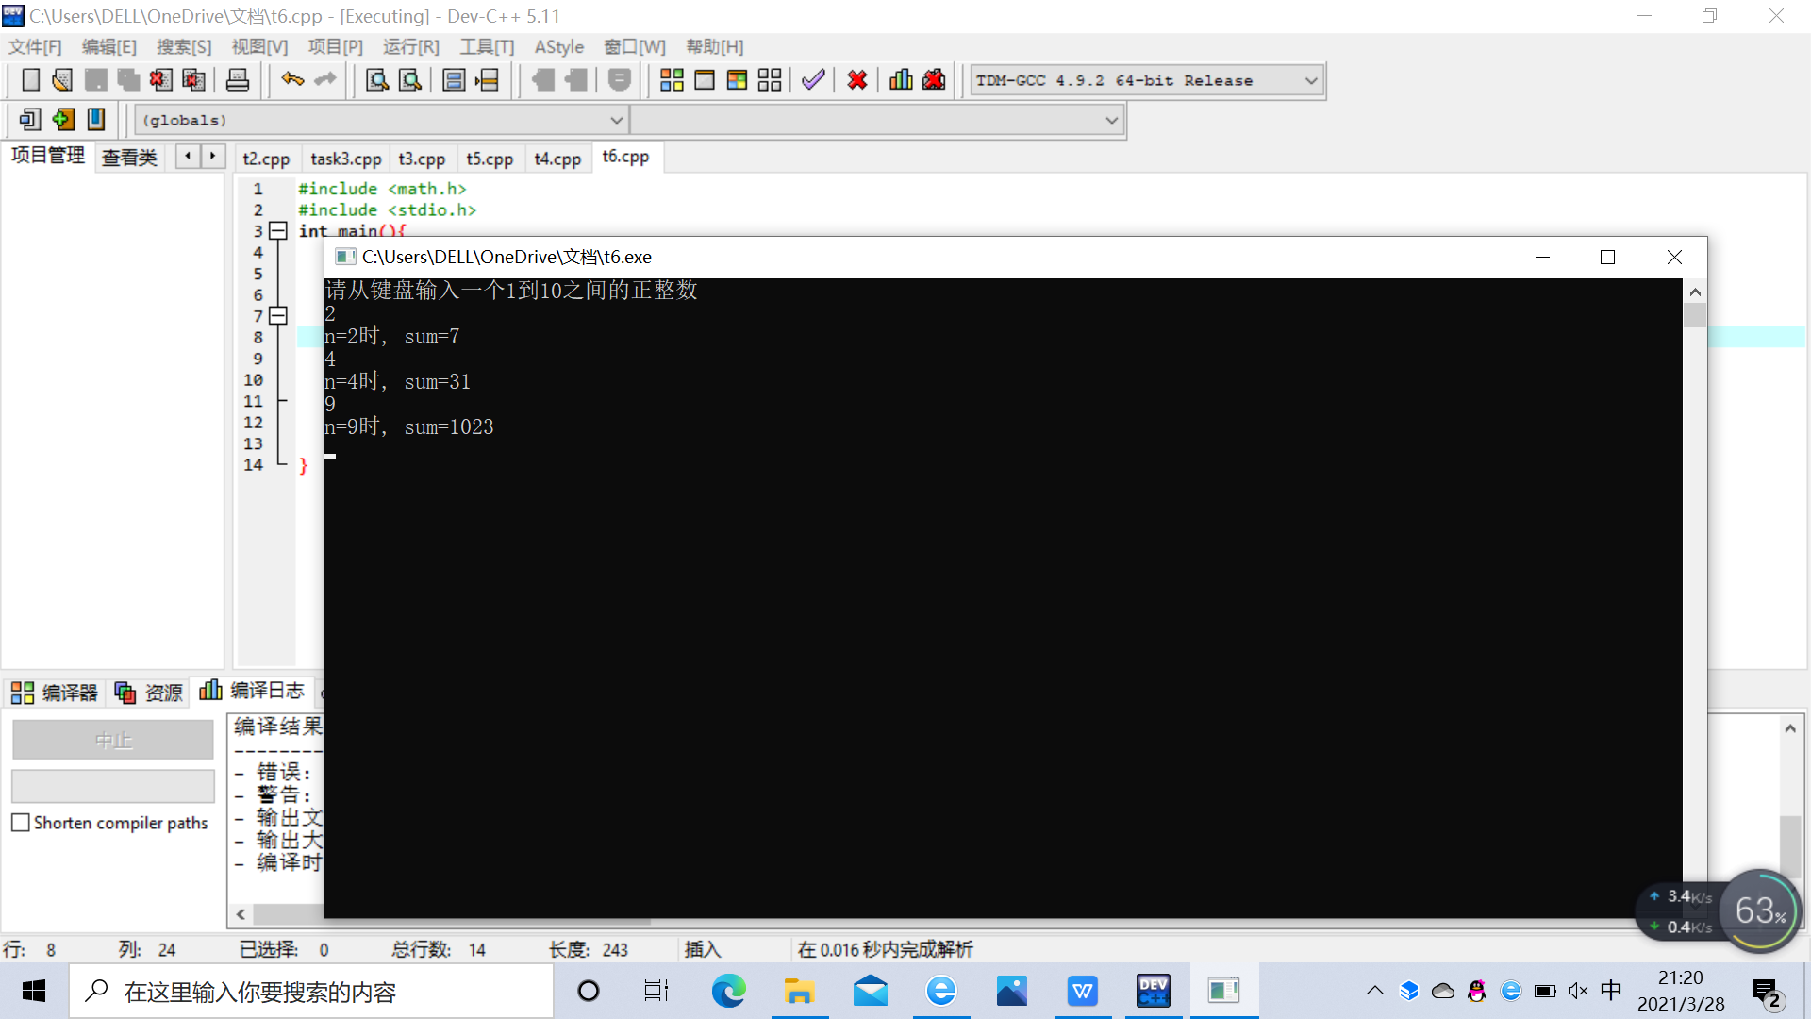Switch to the t4.cpp tab

[x=557, y=159]
